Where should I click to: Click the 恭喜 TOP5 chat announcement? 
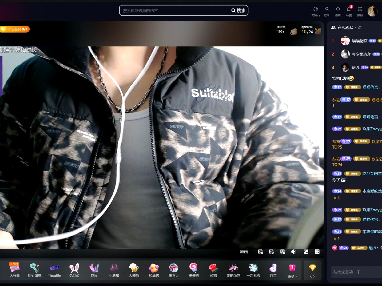tap(357, 144)
